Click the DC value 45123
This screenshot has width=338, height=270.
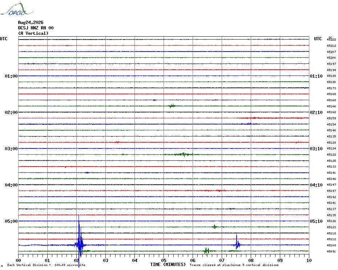(331, 227)
